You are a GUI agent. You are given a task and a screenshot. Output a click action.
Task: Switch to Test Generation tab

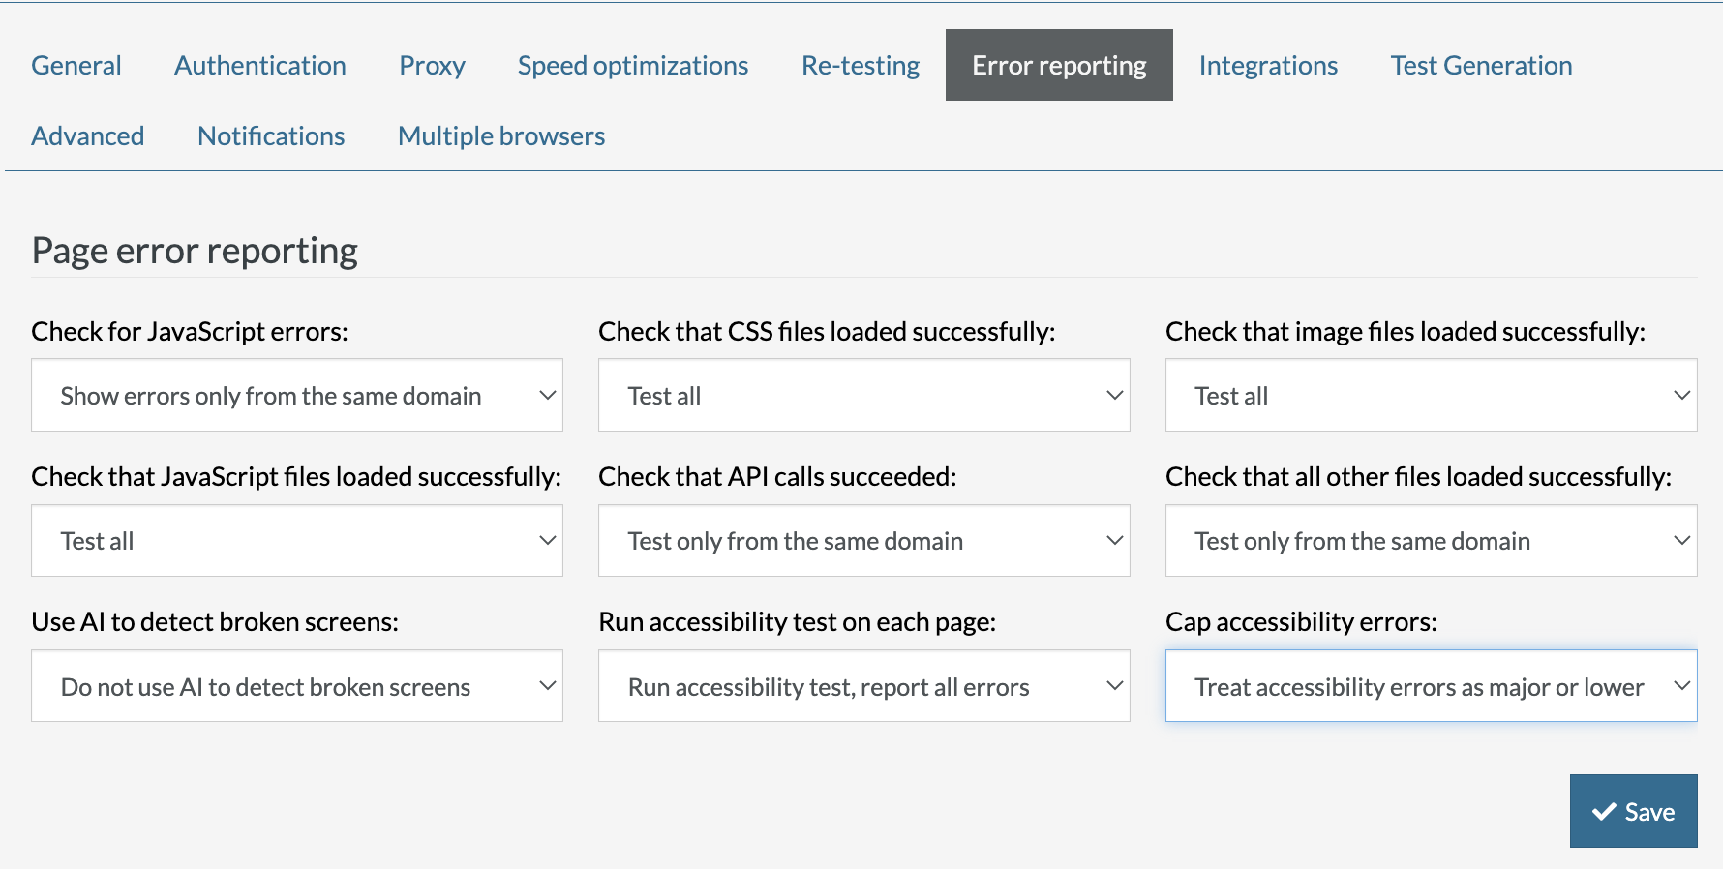pyautogui.click(x=1480, y=66)
